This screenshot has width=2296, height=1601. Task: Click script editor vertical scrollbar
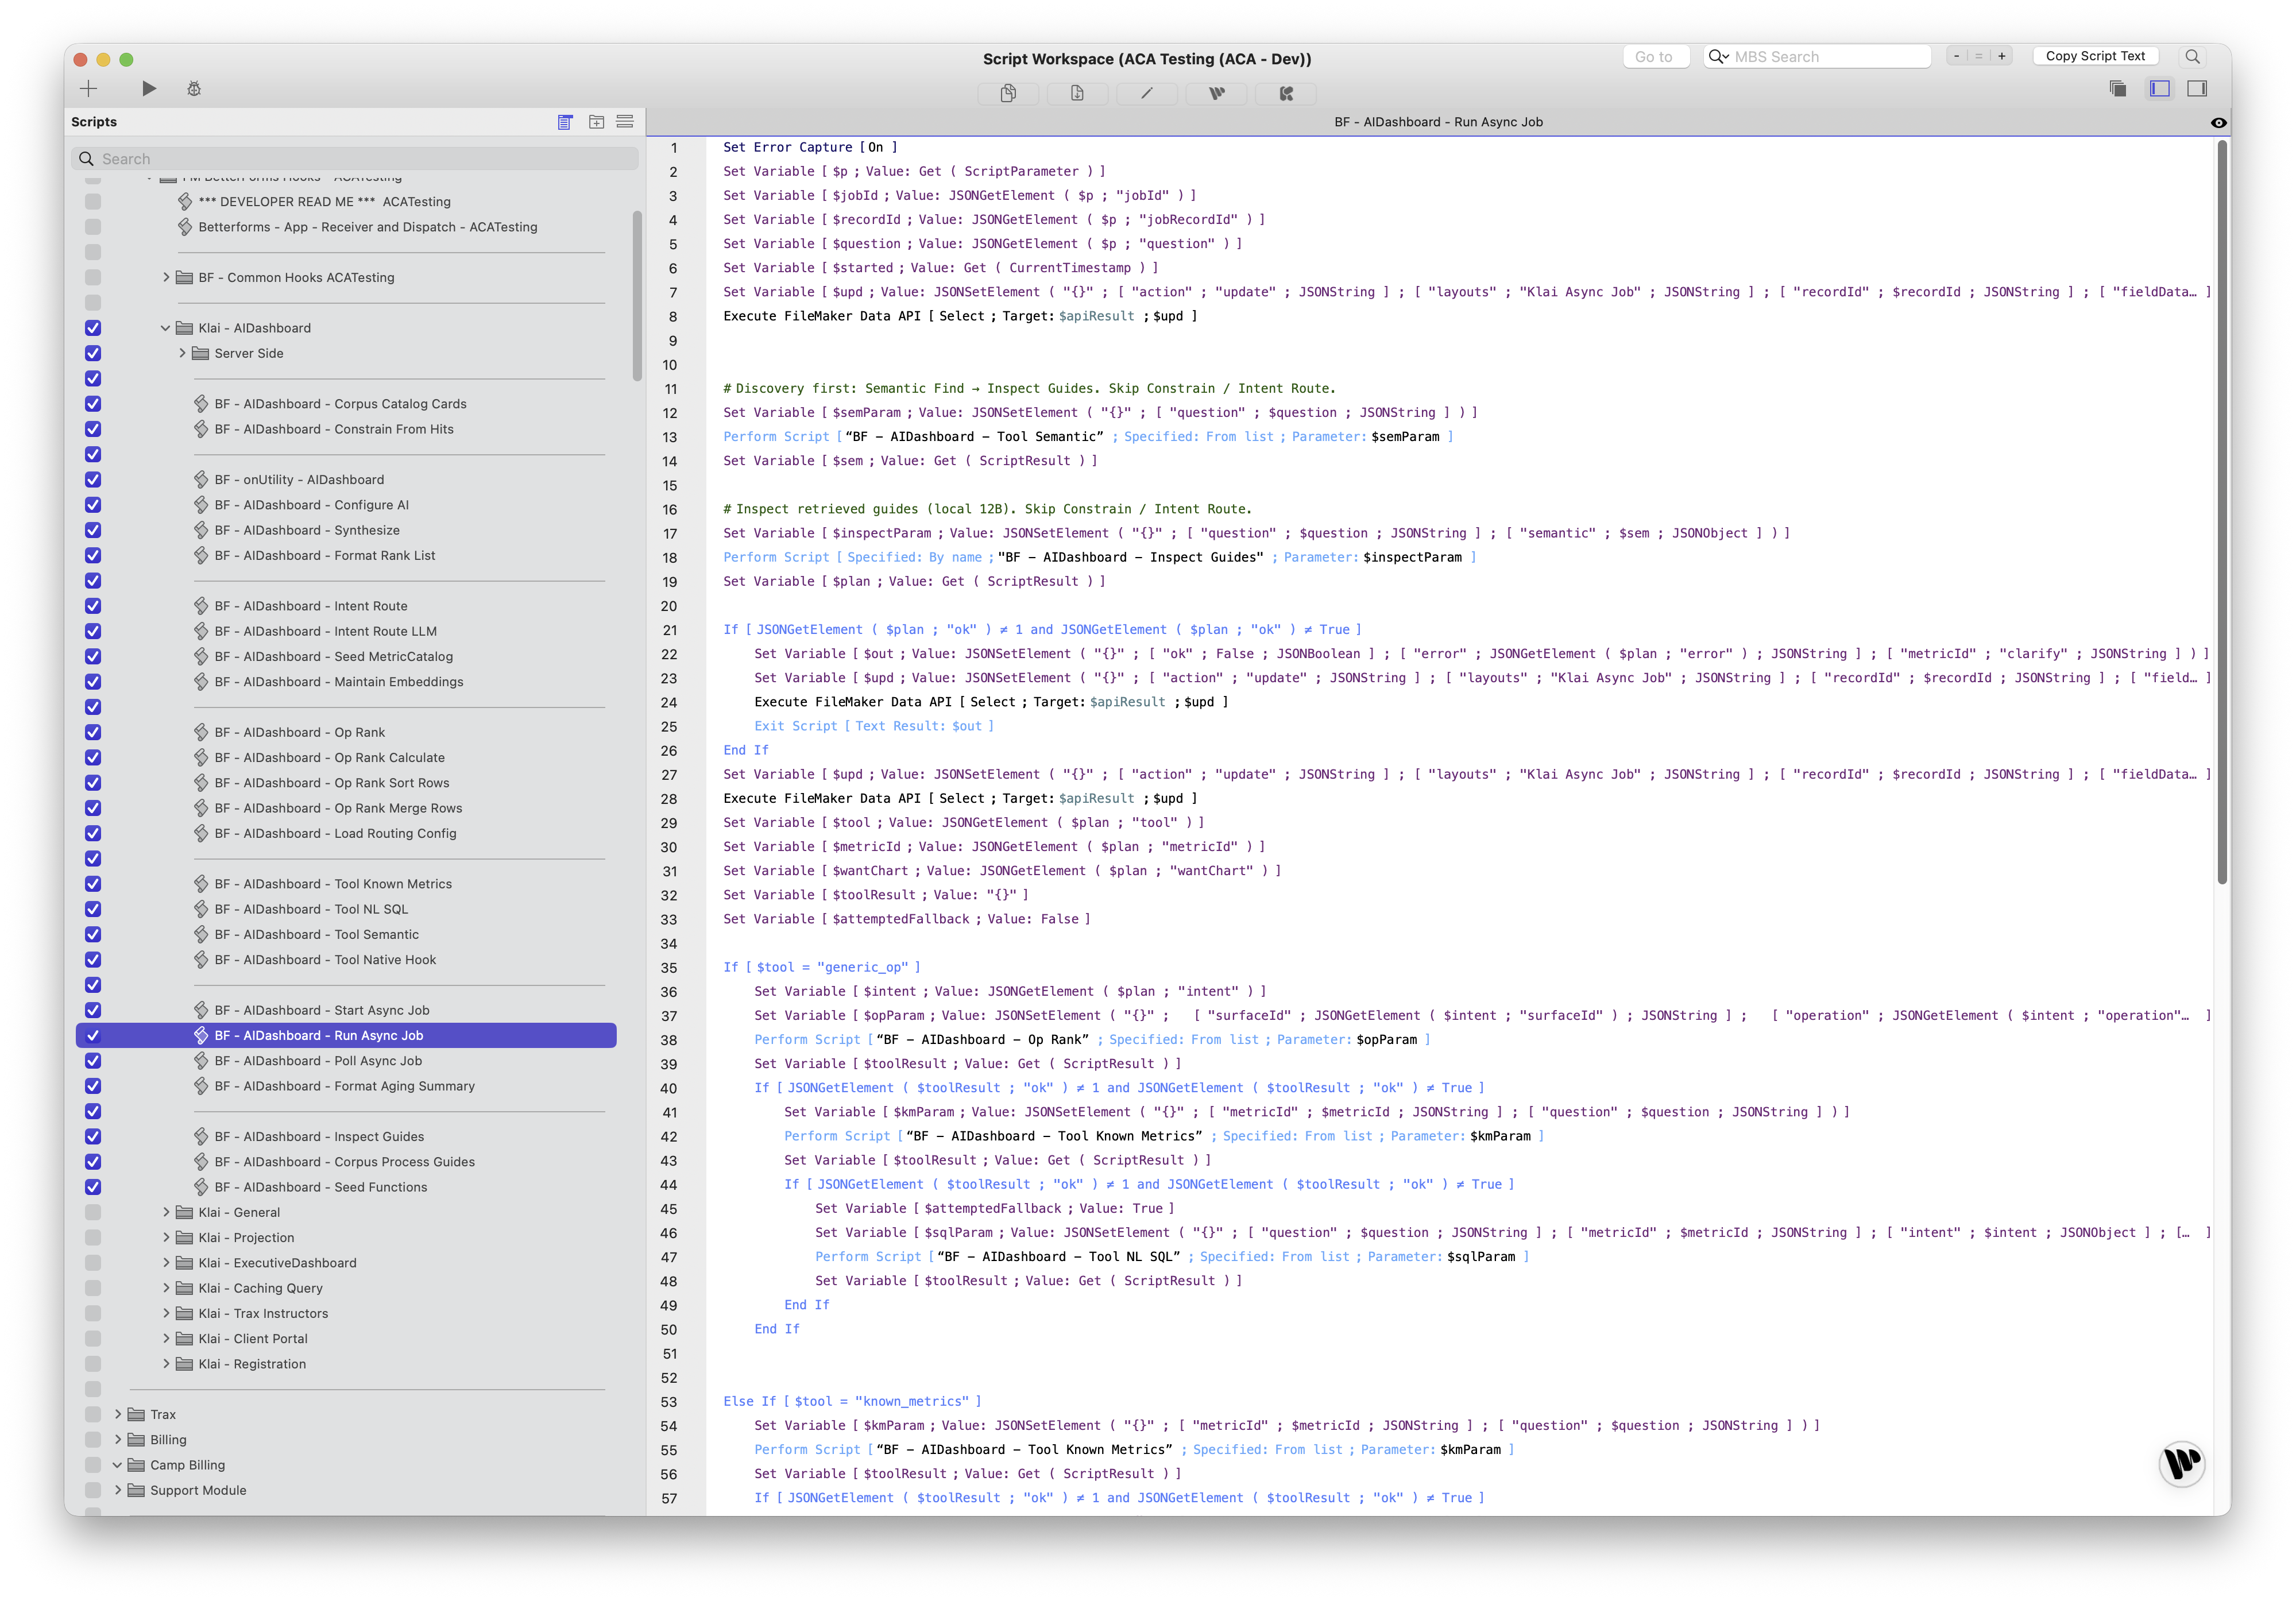point(2222,511)
